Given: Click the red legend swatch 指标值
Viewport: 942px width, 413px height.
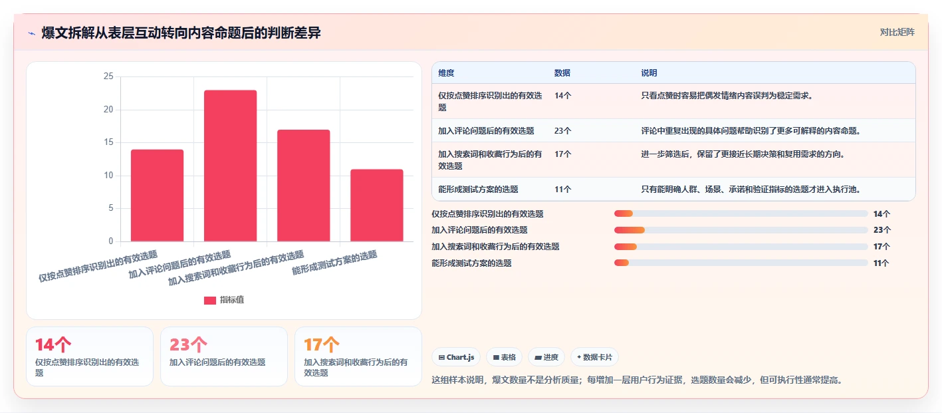Looking at the screenshot, I should point(210,300).
